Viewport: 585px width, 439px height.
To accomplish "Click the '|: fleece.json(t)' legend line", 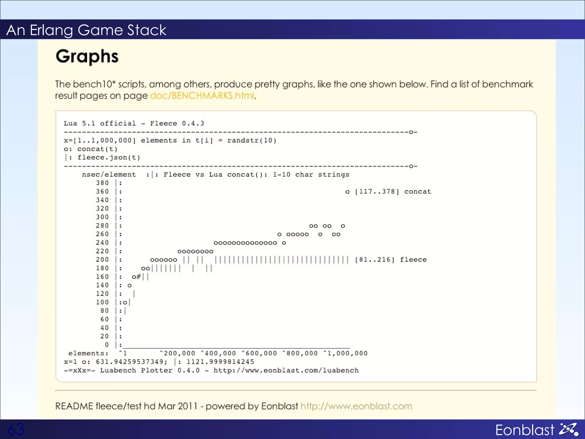I will (x=102, y=157).
